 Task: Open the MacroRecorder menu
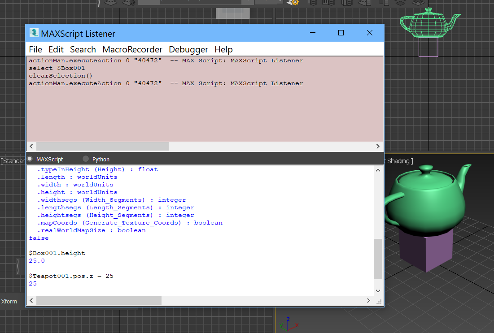pyautogui.click(x=132, y=49)
